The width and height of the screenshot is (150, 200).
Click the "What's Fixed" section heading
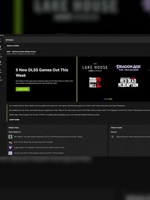[116, 128]
